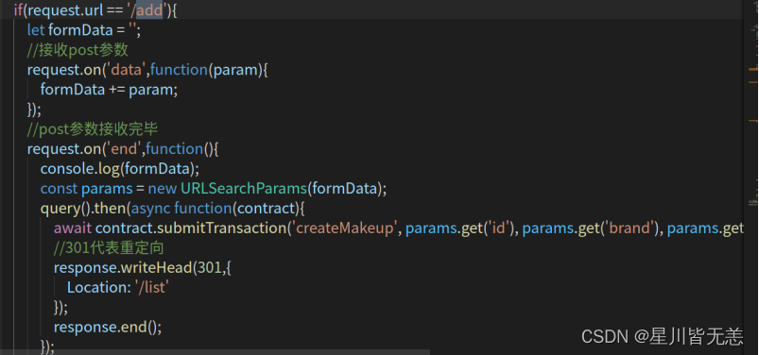Click the 接收post参数 comment line

pyautogui.click(x=78, y=50)
